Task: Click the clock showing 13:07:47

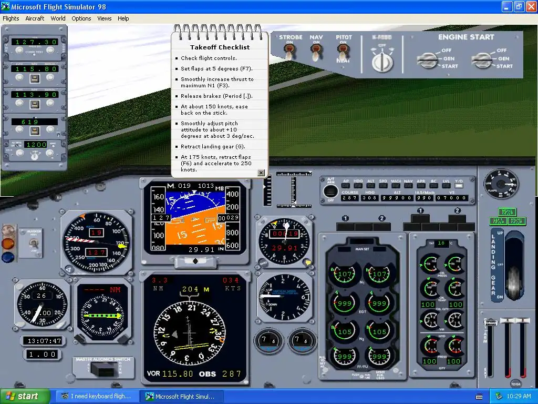Action: (x=44, y=341)
